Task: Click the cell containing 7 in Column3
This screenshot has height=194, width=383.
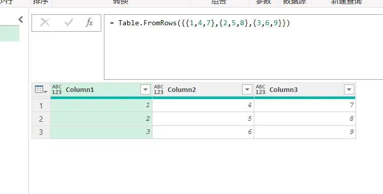Action: point(305,106)
